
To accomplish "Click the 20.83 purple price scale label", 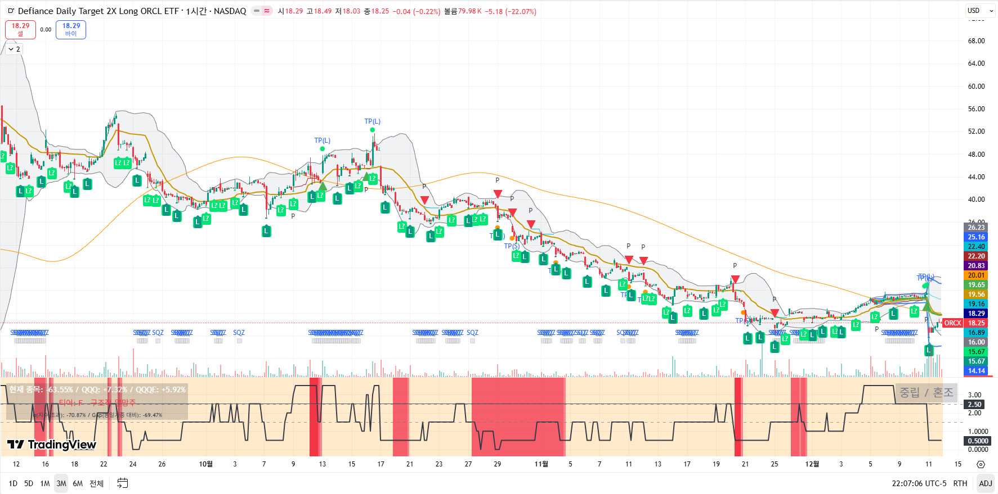I will (x=977, y=266).
